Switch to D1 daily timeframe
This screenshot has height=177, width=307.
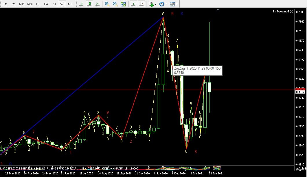pyautogui.click(x=54, y=4)
